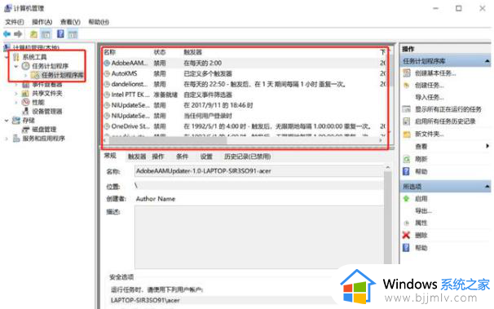This screenshot has height=309, width=494.
Task: Switch to the 设置 tab
Action: click(x=206, y=157)
